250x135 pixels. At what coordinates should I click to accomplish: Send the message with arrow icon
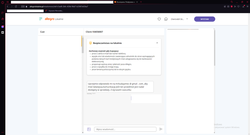(161, 129)
